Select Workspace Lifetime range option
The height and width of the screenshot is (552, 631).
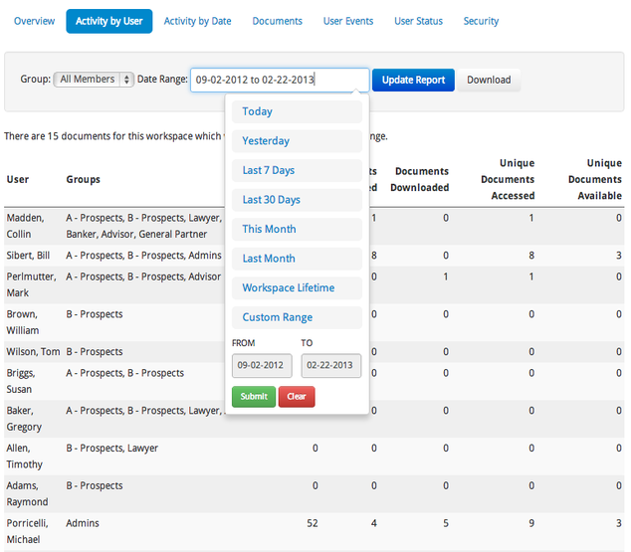click(x=297, y=288)
